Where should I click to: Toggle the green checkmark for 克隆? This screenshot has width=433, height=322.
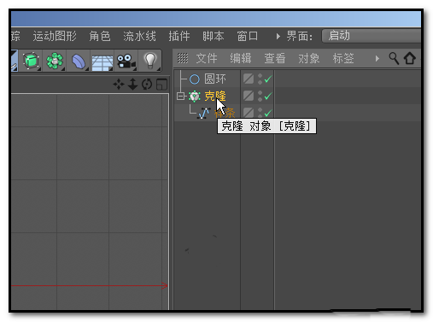(268, 97)
